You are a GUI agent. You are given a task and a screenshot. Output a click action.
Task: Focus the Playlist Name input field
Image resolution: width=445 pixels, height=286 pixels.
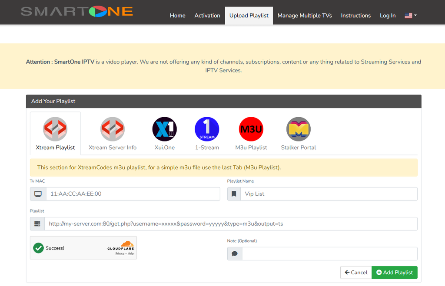(x=329, y=194)
